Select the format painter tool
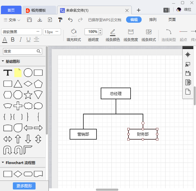 (60, 20)
